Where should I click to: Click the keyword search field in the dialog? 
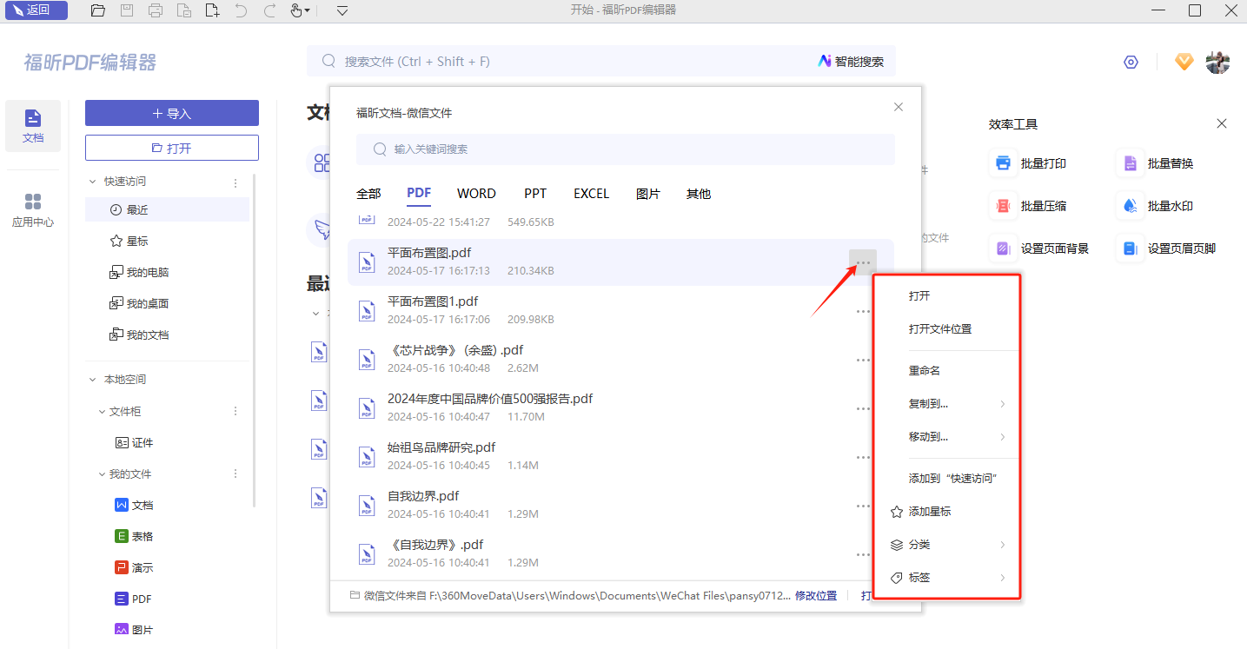coord(626,149)
